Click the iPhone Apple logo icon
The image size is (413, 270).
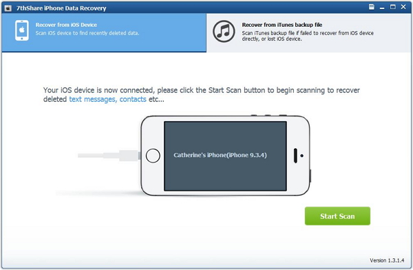22,30
